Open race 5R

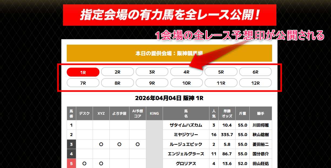[221, 71]
